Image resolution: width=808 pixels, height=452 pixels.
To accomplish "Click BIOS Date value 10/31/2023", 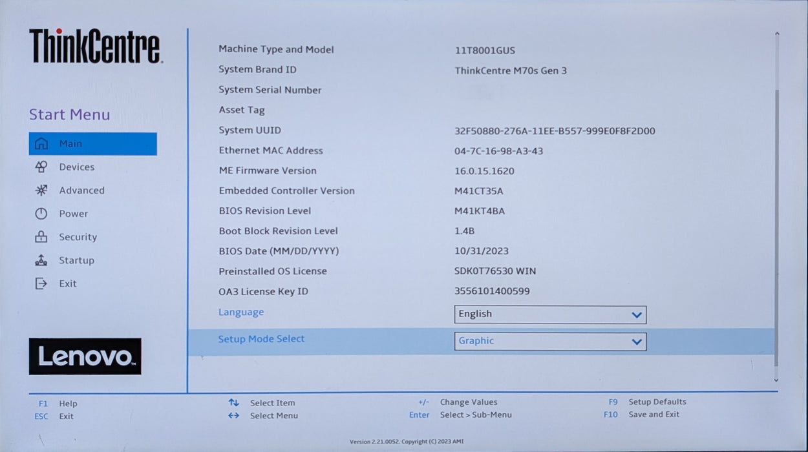I will click(481, 251).
